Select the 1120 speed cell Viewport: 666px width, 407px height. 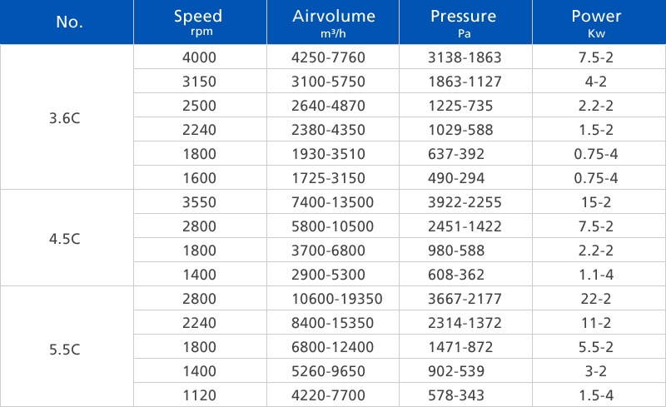198,395
